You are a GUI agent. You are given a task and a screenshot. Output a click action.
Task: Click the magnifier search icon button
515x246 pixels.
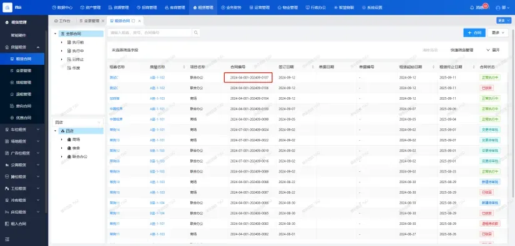(x=196, y=32)
